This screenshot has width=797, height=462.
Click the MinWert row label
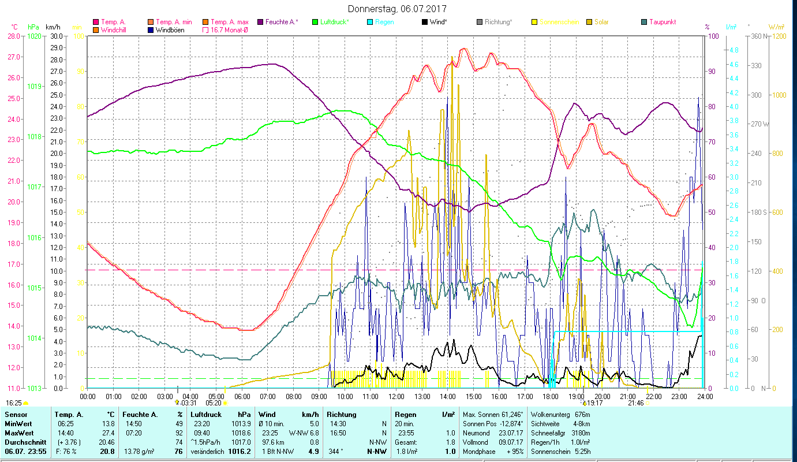pos(18,424)
